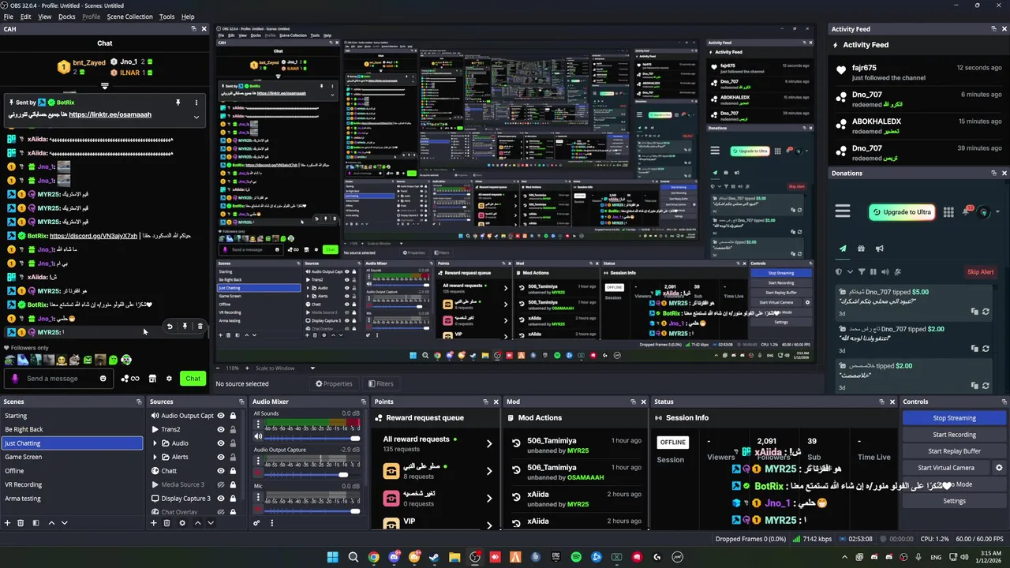This screenshot has width=1010, height=568.
Task: Hide the Alerts folder source
Action: [221, 457]
